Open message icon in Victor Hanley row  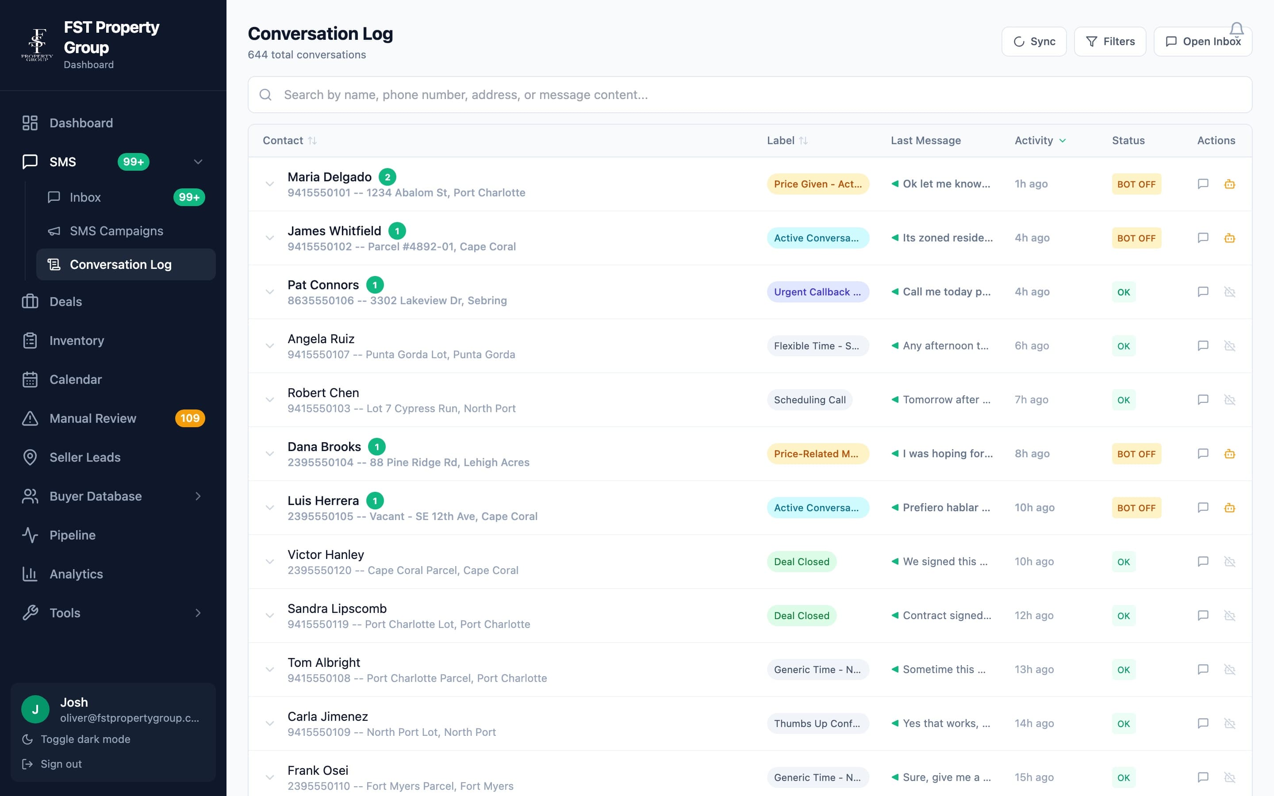1203,562
